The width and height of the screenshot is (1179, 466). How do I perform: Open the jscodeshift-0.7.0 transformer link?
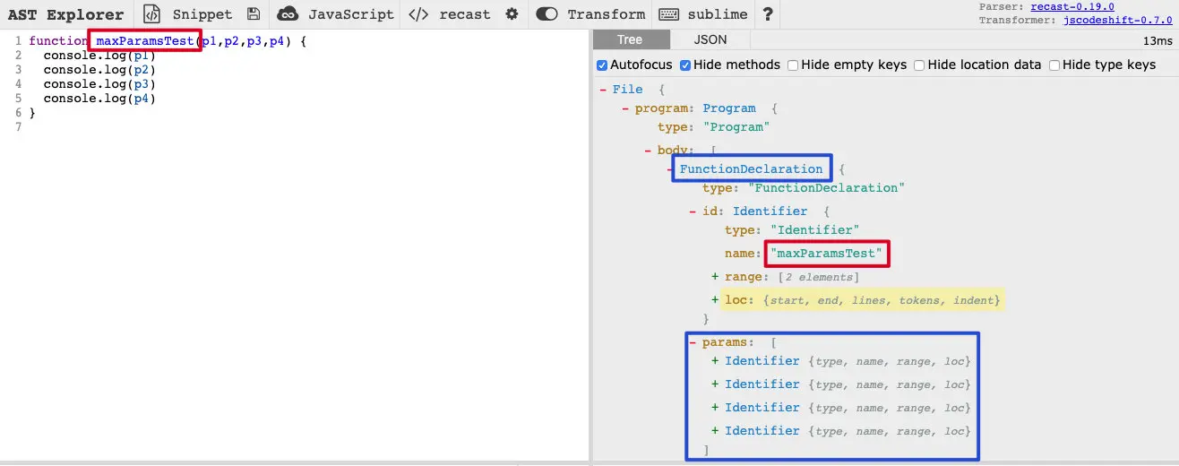(x=1117, y=20)
